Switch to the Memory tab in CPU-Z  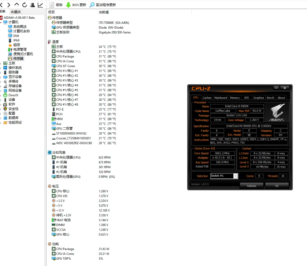[x=235, y=98]
